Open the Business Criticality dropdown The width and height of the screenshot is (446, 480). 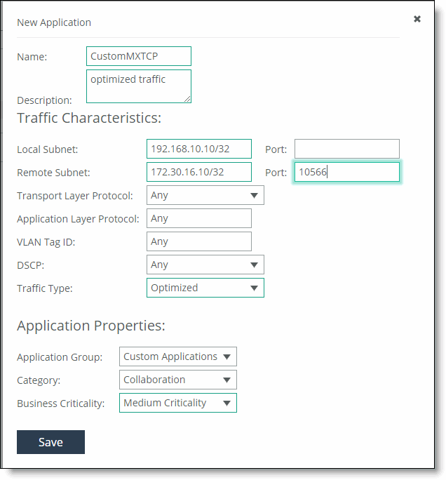click(177, 403)
